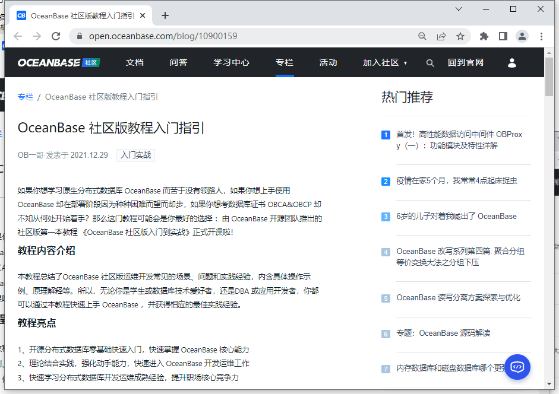Click the browser forward arrow
This screenshot has height=394, width=559.
tap(37, 36)
